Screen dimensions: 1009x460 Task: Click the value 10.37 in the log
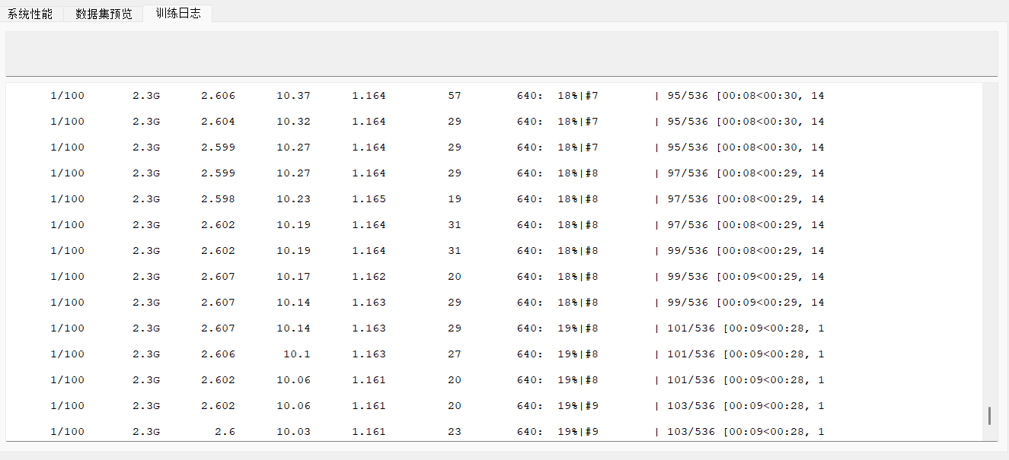[x=293, y=96]
